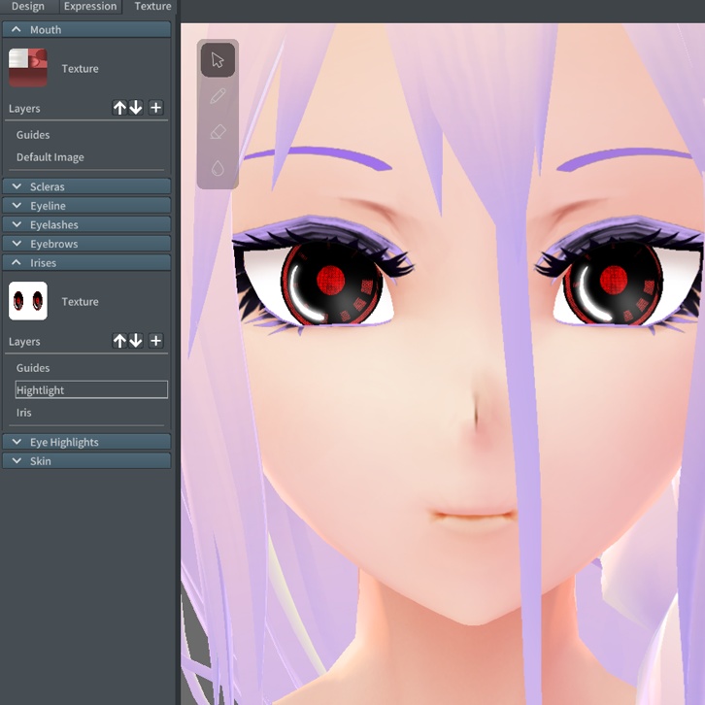
Task: Expand the Scleras section
Action: (x=86, y=186)
